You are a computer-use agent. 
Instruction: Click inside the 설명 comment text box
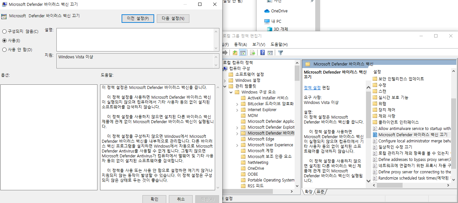[x=135, y=40]
